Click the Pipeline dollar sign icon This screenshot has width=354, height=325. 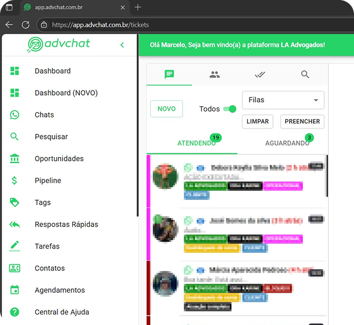coord(15,181)
